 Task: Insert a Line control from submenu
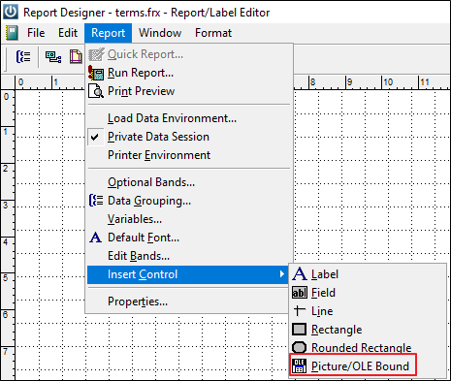[368, 311]
